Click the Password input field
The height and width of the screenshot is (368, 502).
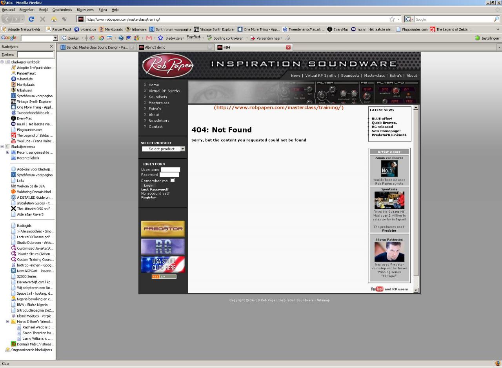pyautogui.click(x=169, y=175)
